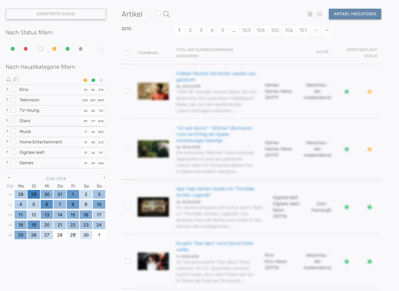The height and width of the screenshot is (291, 399).
Task: Expand all categories with the down-arrow icon
Action: pyautogui.click(x=9, y=80)
